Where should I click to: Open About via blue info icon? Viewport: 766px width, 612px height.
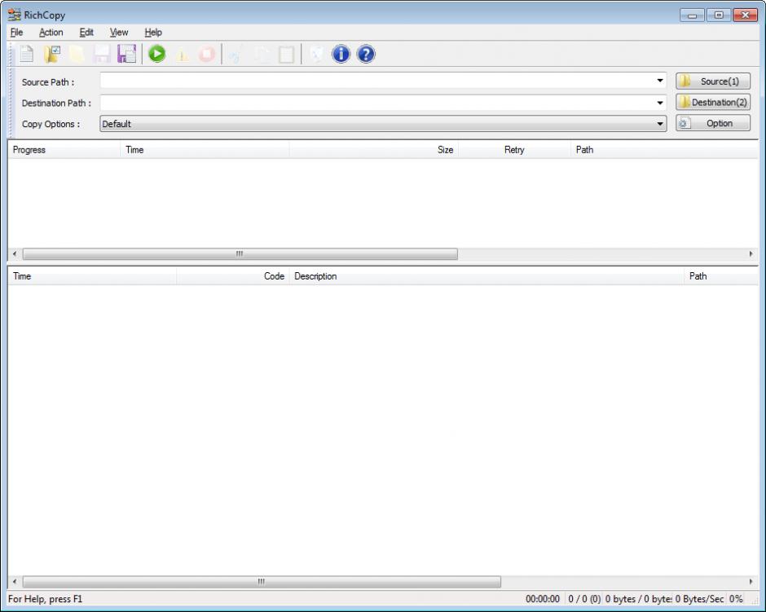pyautogui.click(x=341, y=54)
